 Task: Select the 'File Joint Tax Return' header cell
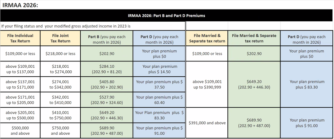tap(60, 38)
